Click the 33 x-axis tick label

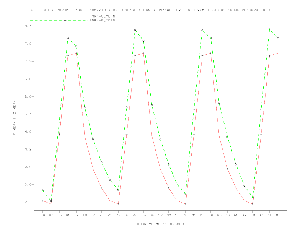pos(135,215)
